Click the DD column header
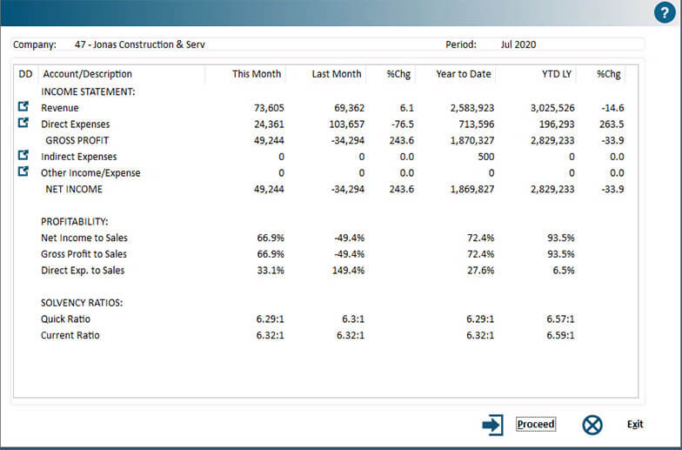This screenshot has width=682, height=450. pos(25,75)
